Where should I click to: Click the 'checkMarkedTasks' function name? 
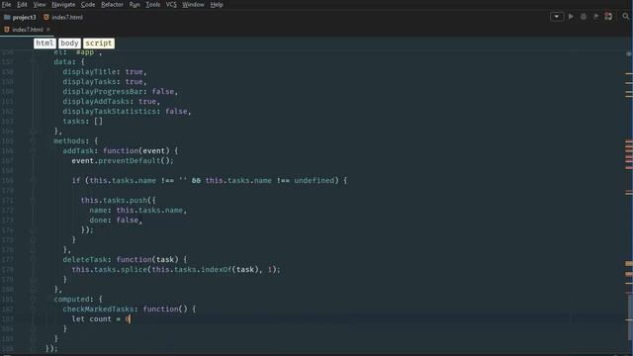[x=98, y=310]
